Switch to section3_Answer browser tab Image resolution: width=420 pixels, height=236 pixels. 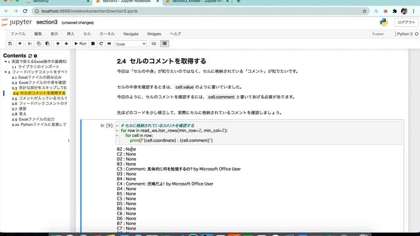pyautogui.click(x=197, y=1)
